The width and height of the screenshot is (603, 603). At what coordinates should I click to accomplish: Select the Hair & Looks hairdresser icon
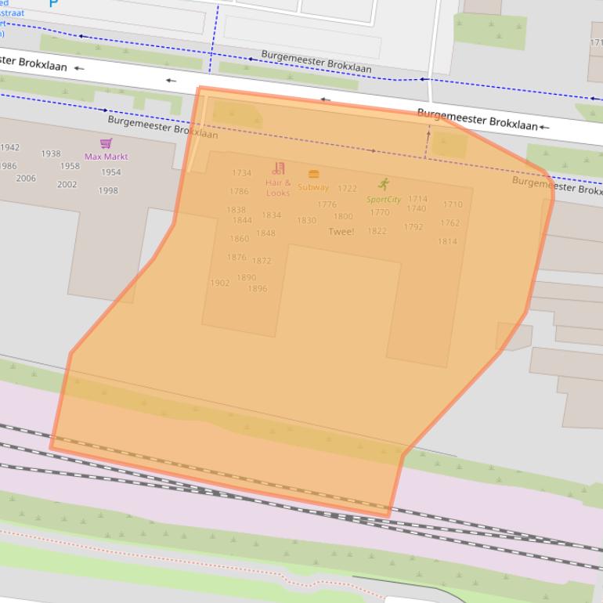point(278,168)
